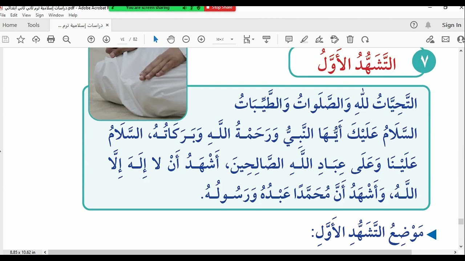Image resolution: width=465 pixels, height=261 pixels.
Task: Open the Sign document pen tool
Action: click(x=320, y=40)
